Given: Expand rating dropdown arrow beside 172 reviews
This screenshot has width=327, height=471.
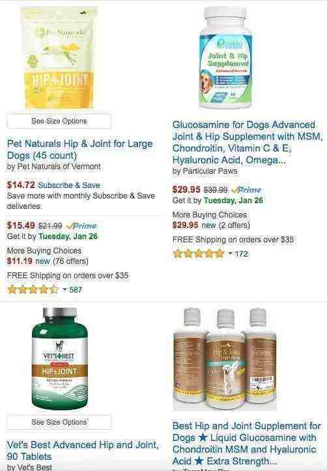Looking at the screenshot, I should tap(230, 253).
